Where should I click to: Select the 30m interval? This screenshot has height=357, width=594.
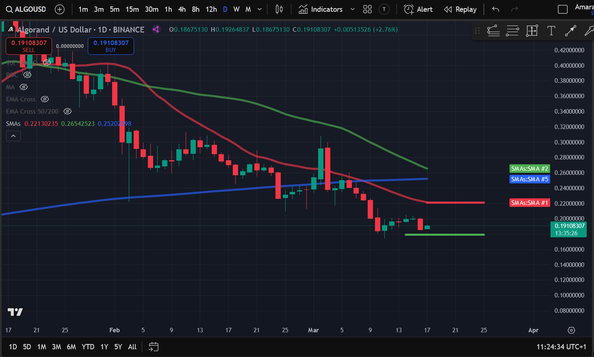152,9
